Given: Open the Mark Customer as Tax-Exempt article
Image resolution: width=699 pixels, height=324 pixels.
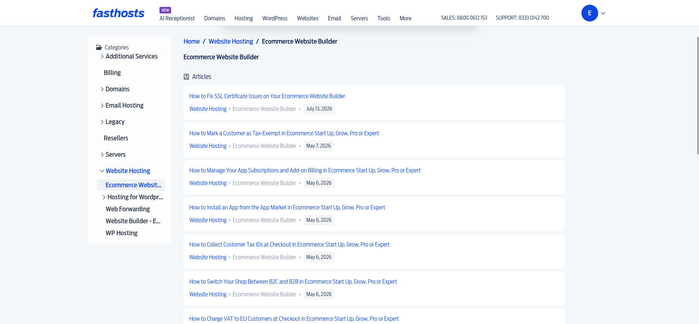Looking at the screenshot, I should 284,133.
